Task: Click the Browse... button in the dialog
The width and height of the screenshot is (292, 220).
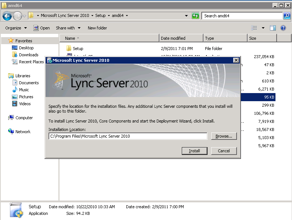Action: 224,136
